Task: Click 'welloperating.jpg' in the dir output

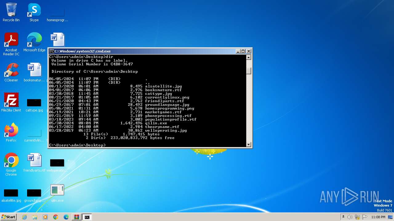Action: [x=166, y=130]
